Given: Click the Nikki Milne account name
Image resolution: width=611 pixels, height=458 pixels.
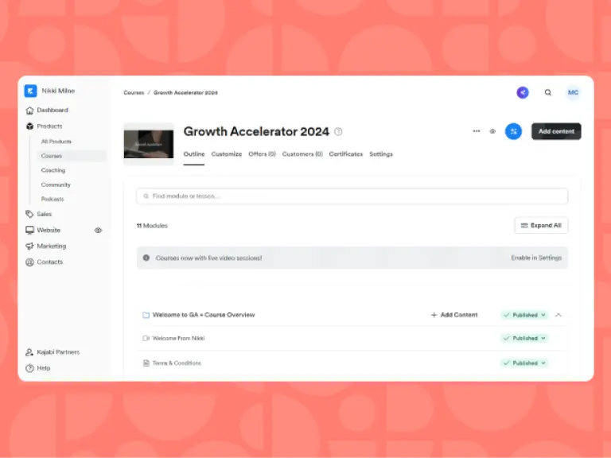Looking at the screenshot, I should (58, 91).
